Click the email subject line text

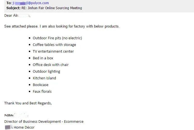tap(52, 8)
